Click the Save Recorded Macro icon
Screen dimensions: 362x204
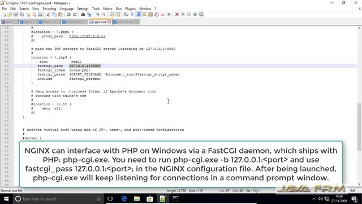coord(201,14)
